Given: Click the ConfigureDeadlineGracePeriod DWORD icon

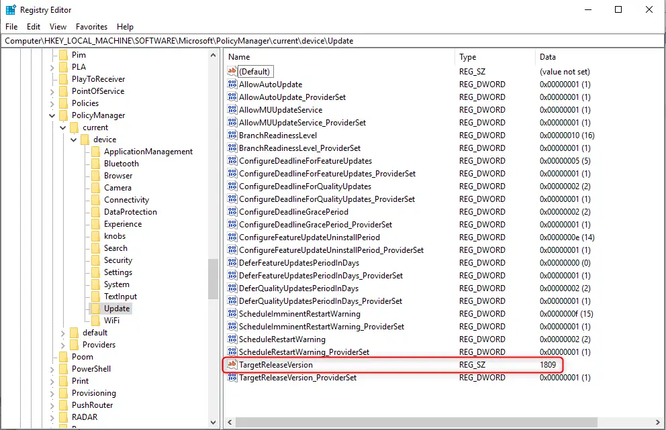Looking at the screenshot, I should [232, 211].
